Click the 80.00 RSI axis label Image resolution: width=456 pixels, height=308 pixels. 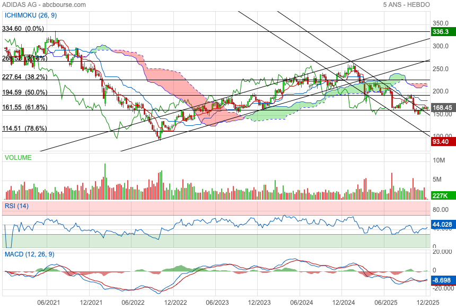(x=441, y=210)
